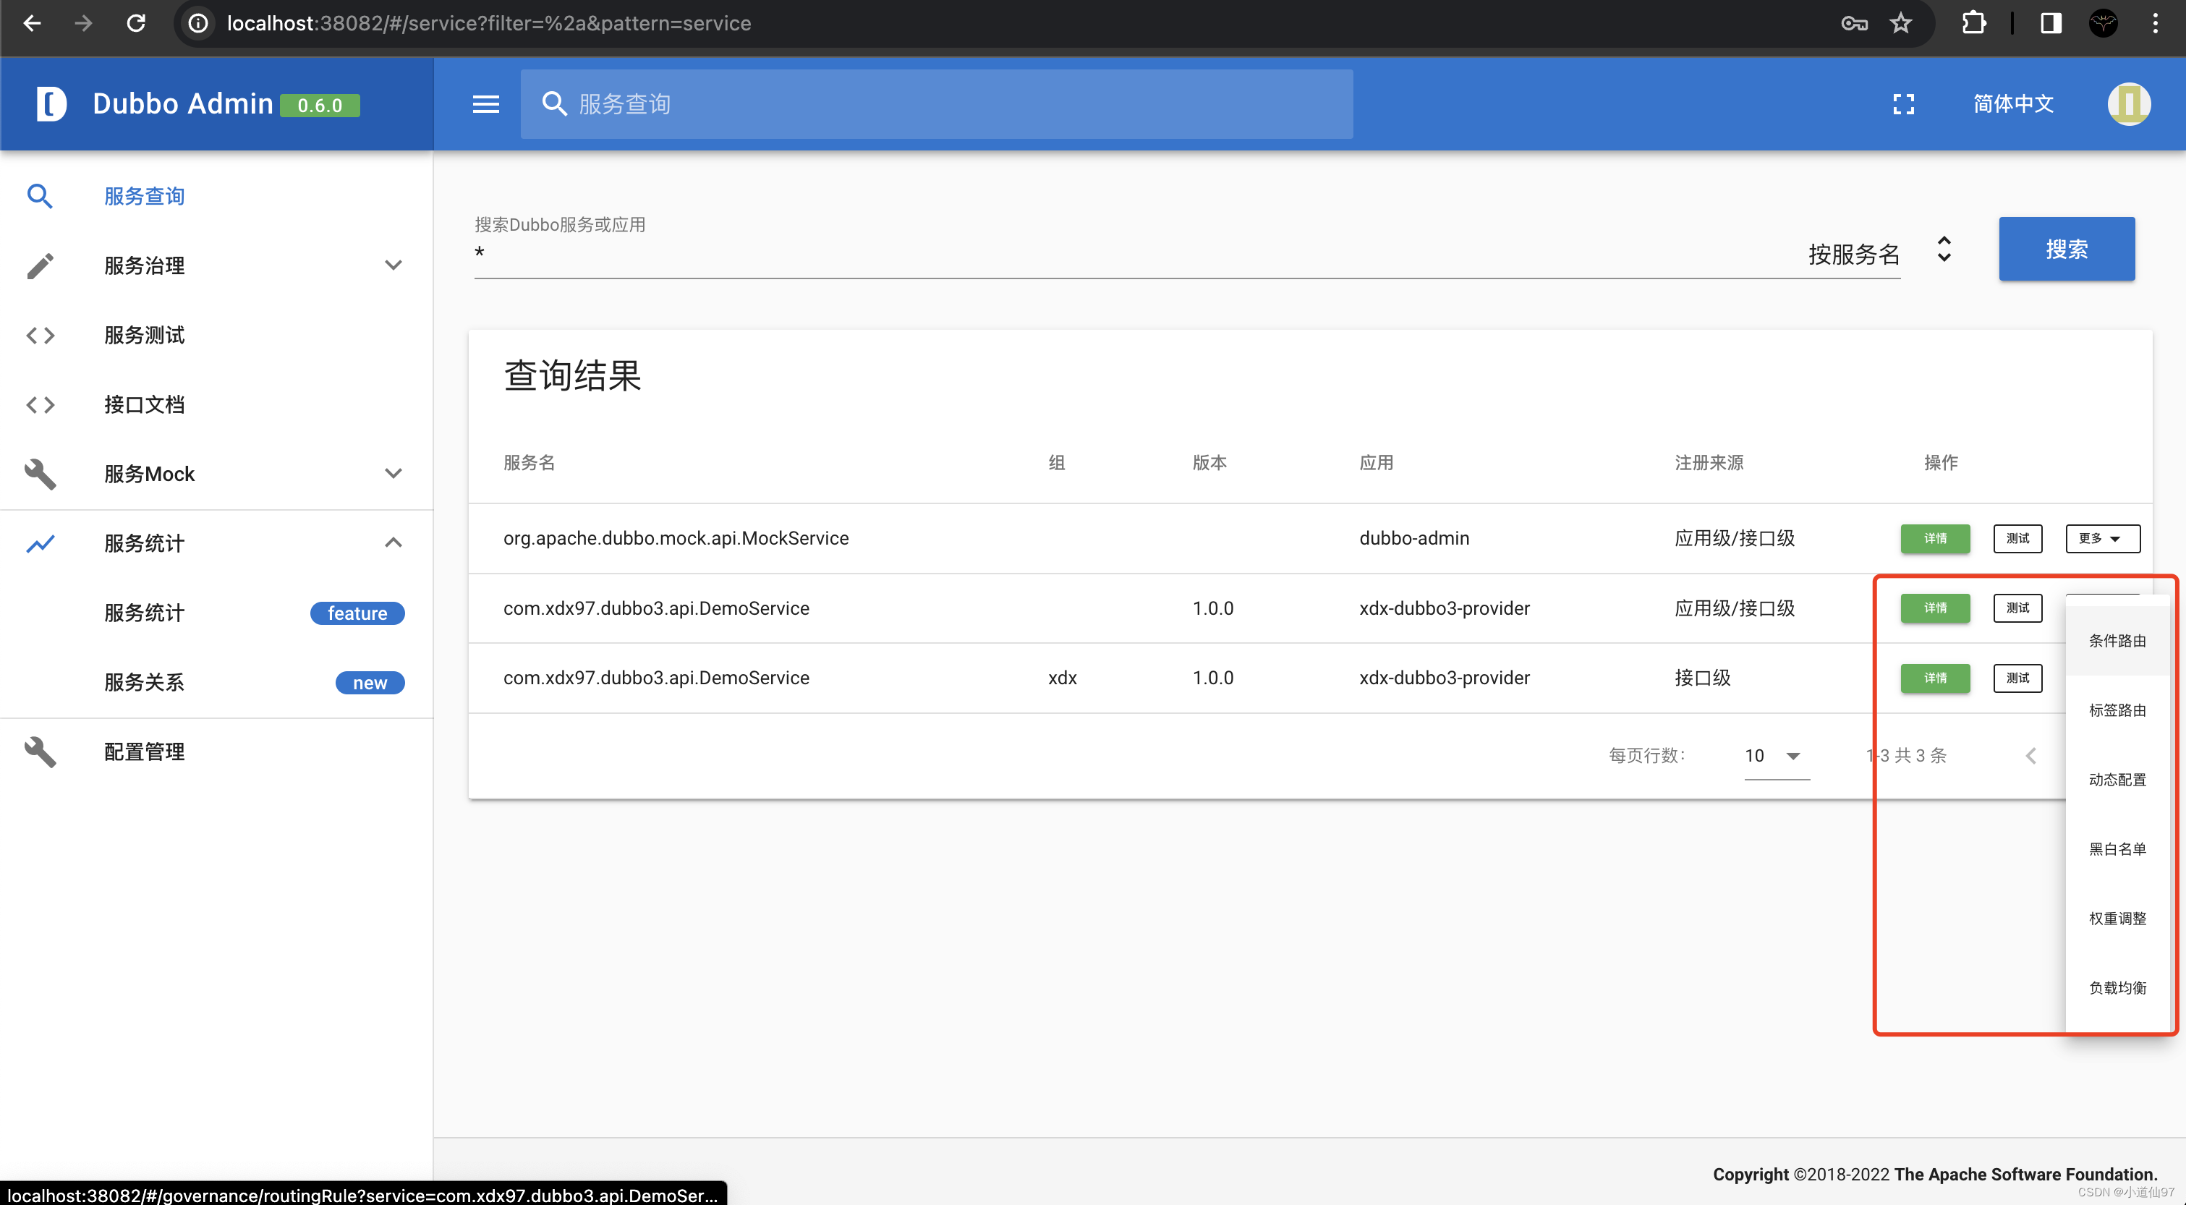Click 测试 for MockService row
This screenshot has height=1205, width=2186.
2017,538
